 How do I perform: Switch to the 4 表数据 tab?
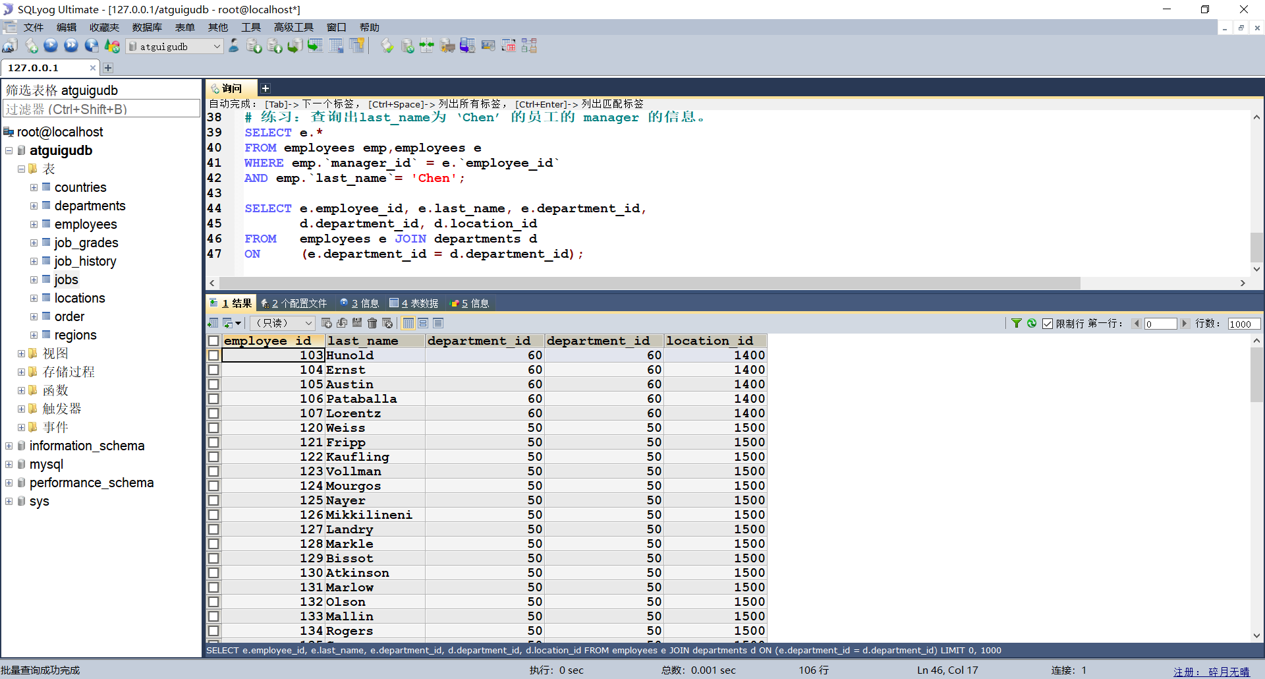pos(414,303)
